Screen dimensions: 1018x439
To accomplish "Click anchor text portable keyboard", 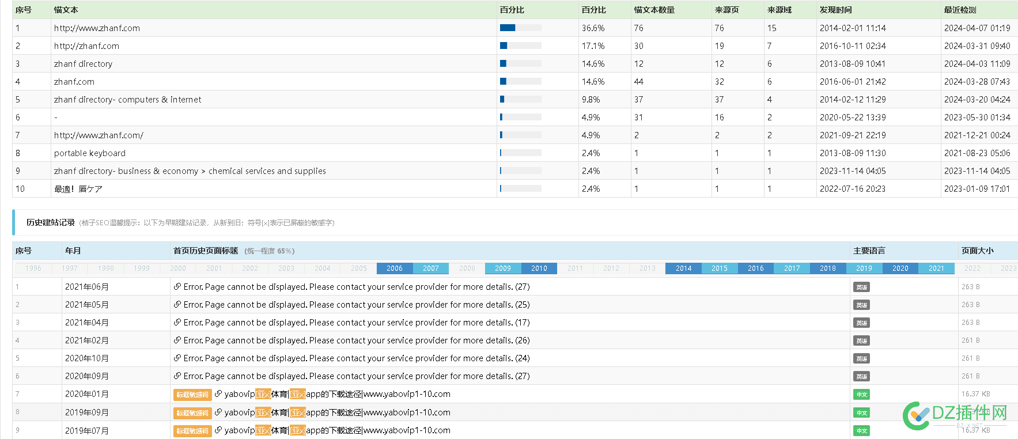I will (x=90, y=153).
